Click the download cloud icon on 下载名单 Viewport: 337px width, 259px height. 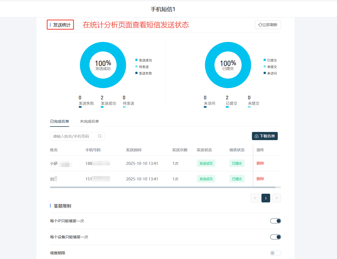(256, 136)
